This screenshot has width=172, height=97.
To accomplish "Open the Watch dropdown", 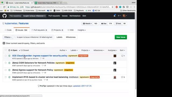I will [87, 23].
